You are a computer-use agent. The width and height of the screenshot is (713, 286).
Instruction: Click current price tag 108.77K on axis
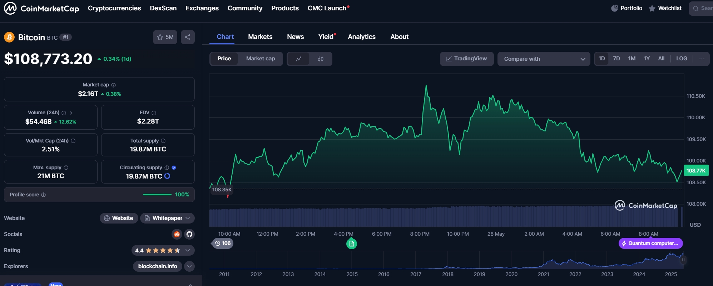pos(696,171)
